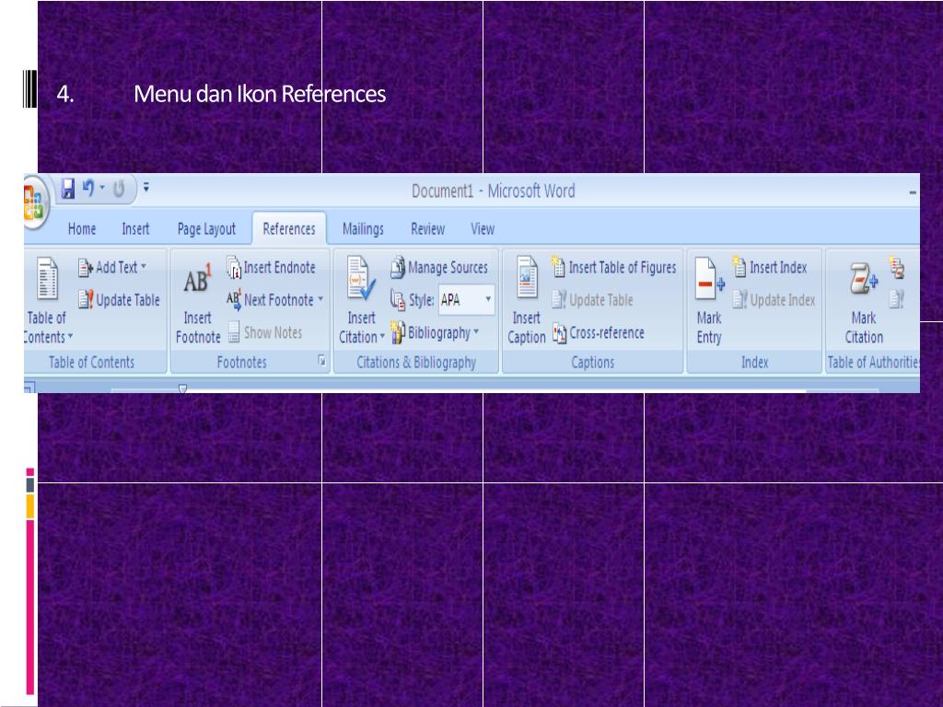The image size is (943, 707).
Task: Open the View tab
Action: [483, 229]
